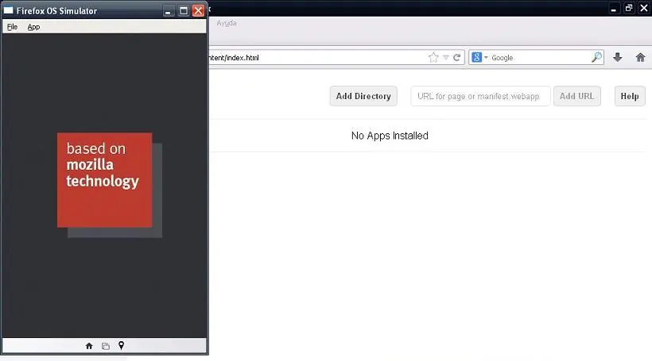Viewport: 652px width, 361px height.
Task: Open the File menu in Firefox OS Simulator
Action: [12, 27]
